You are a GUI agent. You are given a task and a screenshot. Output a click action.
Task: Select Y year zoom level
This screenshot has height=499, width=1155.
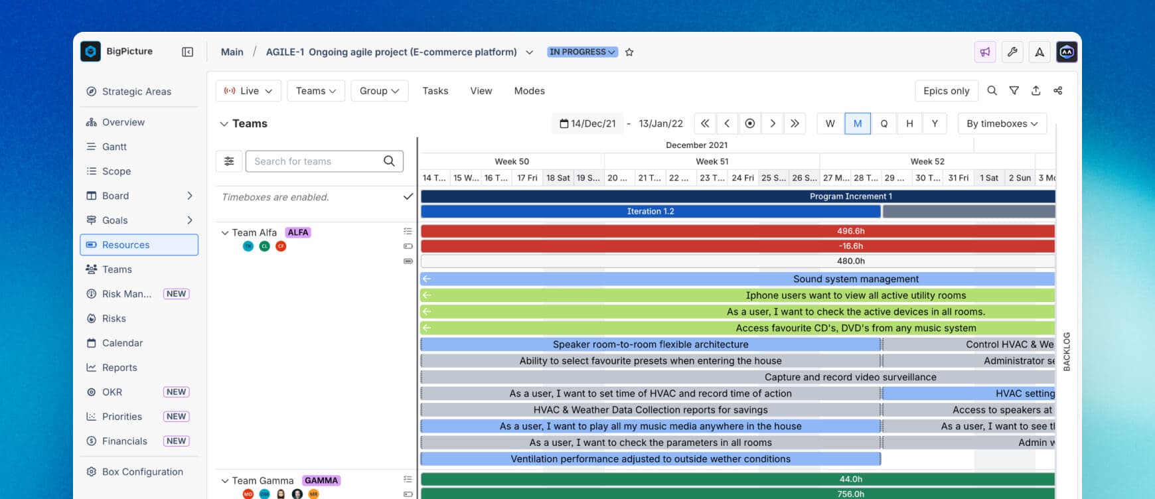935,123
